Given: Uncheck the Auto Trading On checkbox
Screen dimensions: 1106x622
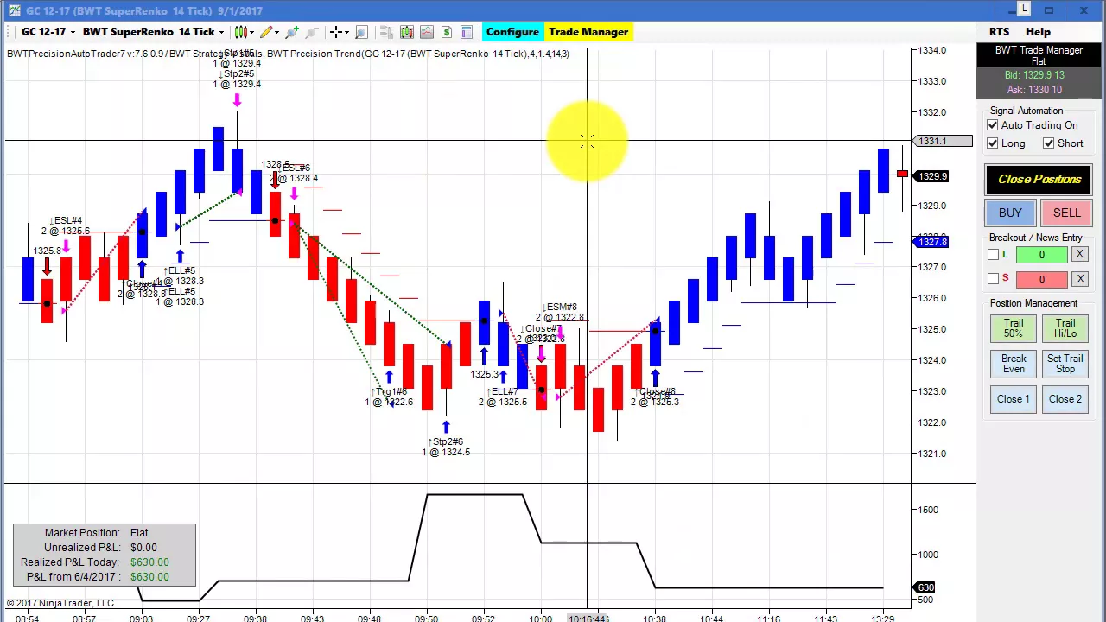Looking at the screenshot, I should pyautogui.click(x=993, y=125).
